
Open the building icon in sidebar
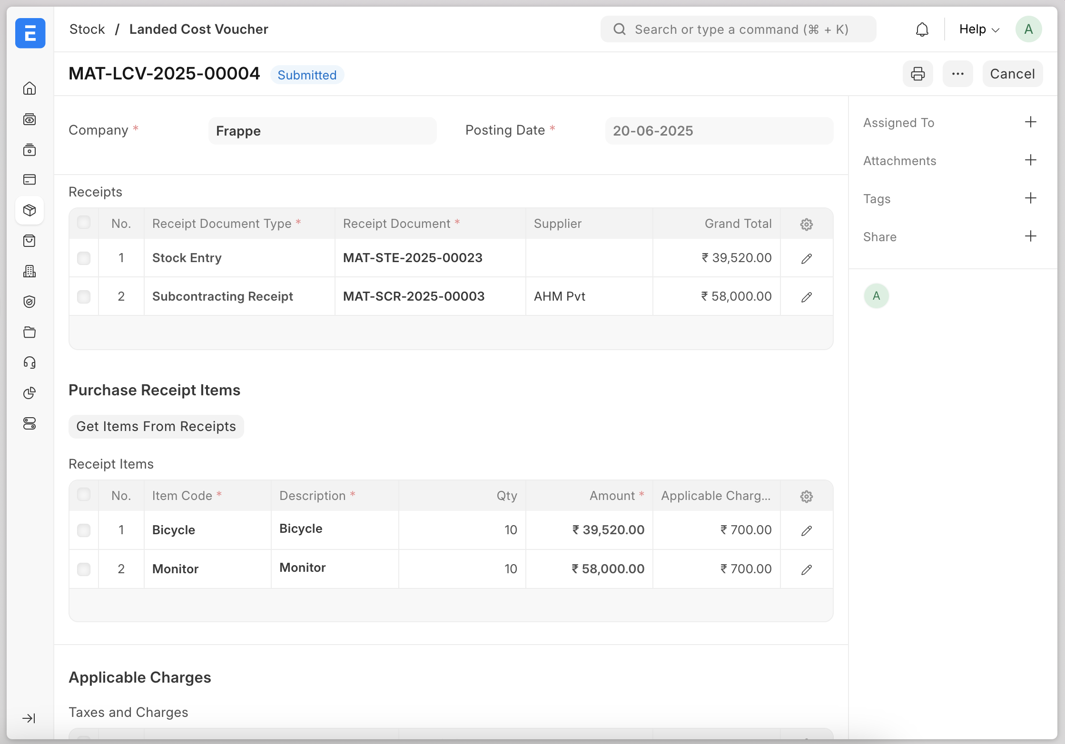click(30, 271)
